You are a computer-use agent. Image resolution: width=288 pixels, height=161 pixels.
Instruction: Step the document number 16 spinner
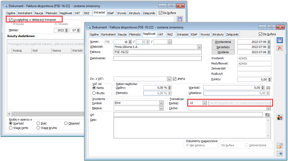pyautogui.click(x=130, y=42)
